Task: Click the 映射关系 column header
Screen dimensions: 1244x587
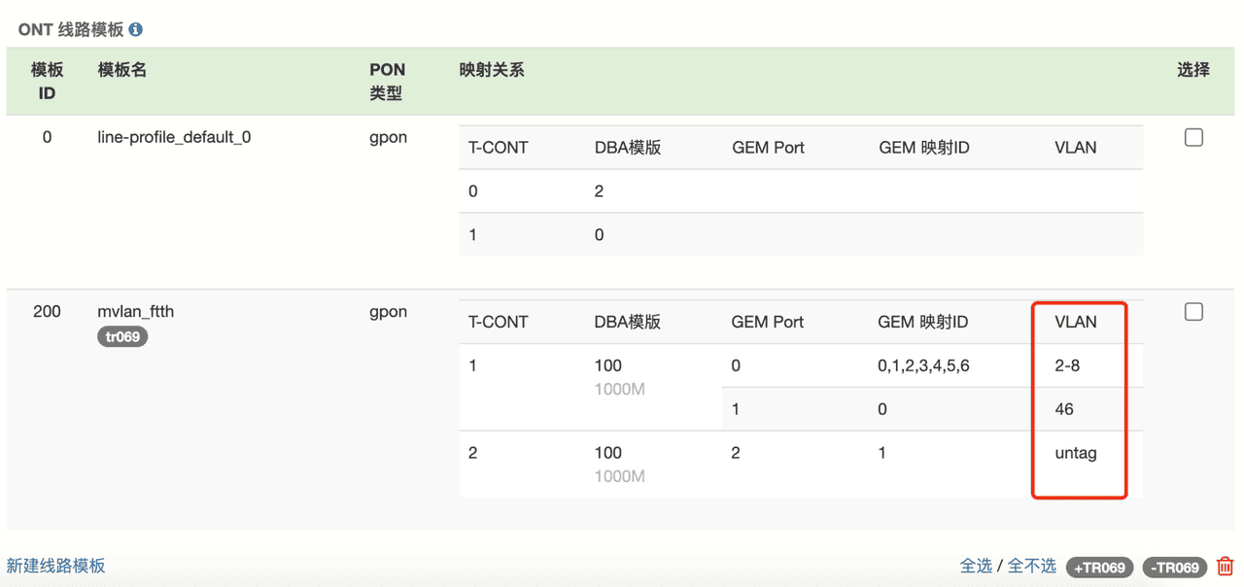Action: 492,70
